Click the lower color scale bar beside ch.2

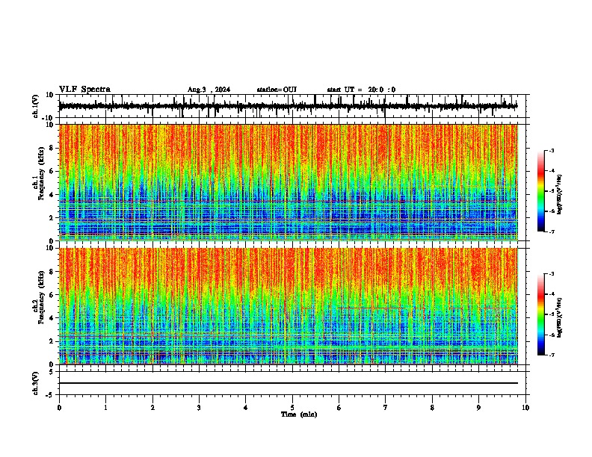[541, 314]
